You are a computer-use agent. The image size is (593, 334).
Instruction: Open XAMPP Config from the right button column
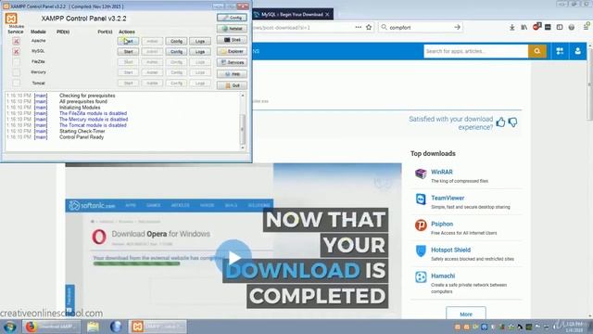tap(232, 18)
